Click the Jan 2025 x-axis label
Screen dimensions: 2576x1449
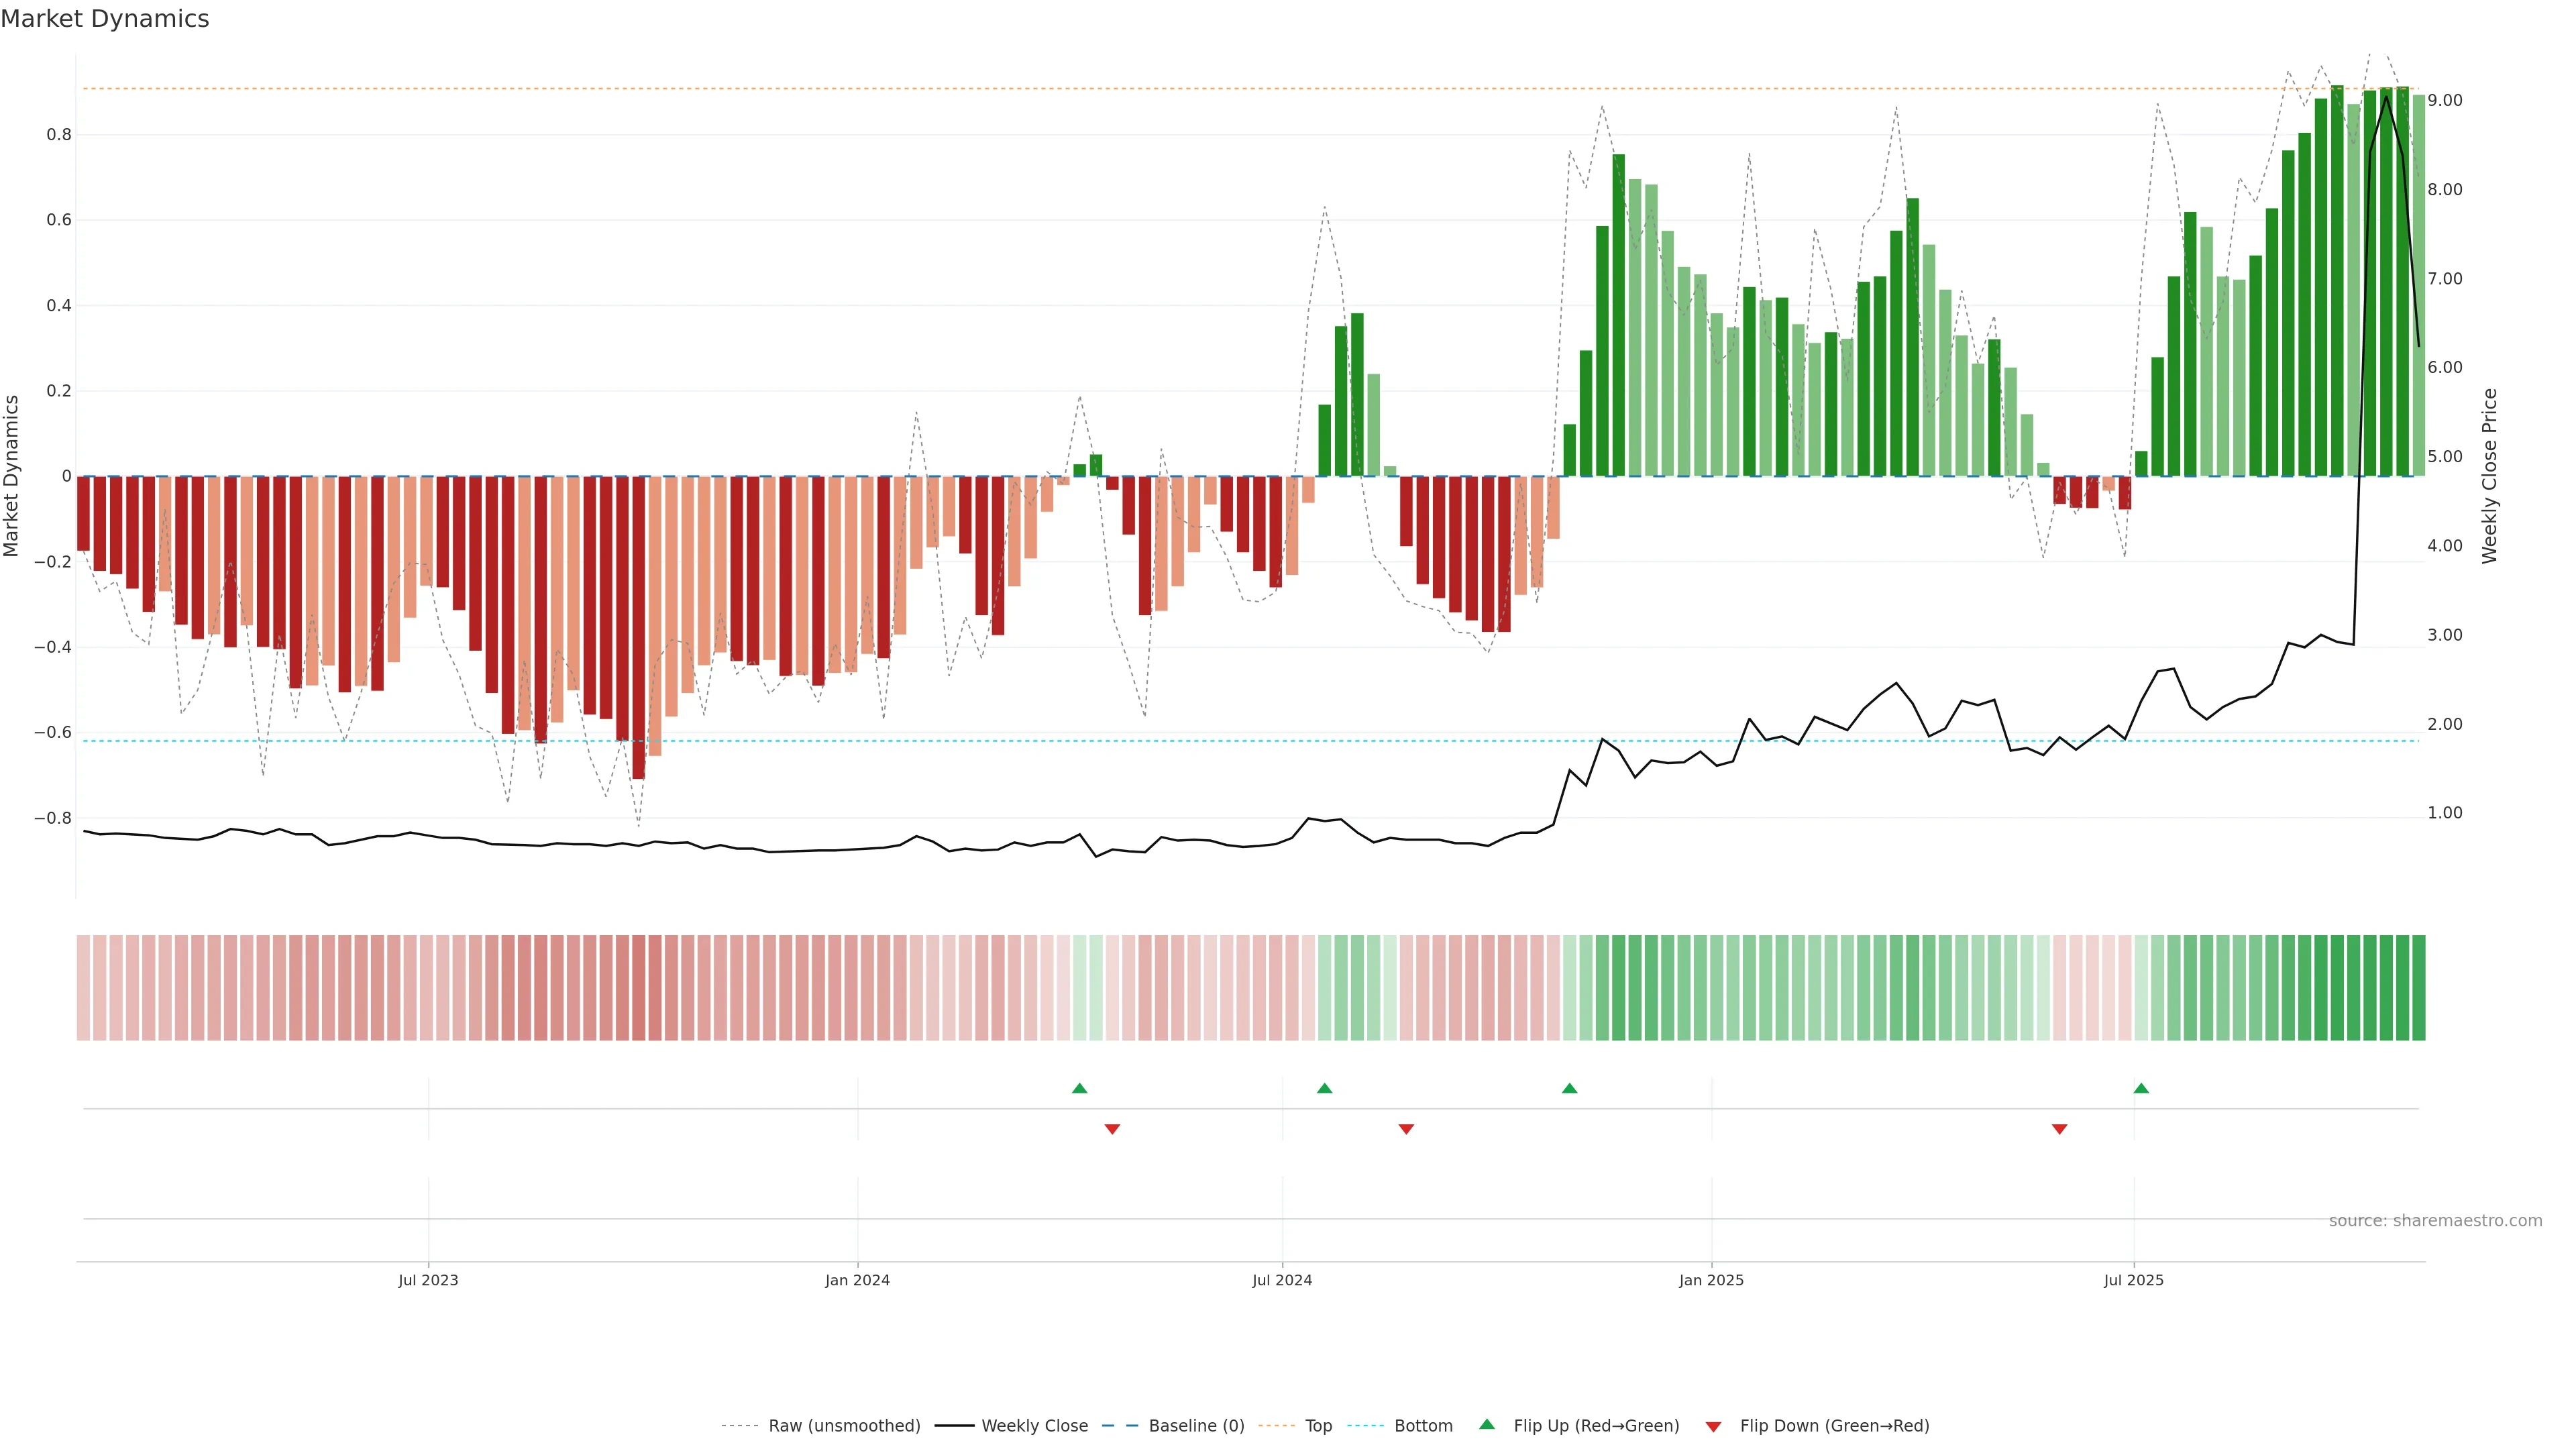coord(1711,1280)
